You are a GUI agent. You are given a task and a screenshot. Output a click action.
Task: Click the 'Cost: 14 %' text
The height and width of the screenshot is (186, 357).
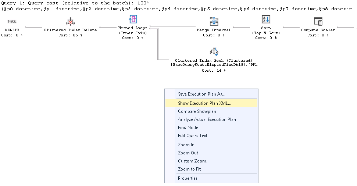[214, 71]
